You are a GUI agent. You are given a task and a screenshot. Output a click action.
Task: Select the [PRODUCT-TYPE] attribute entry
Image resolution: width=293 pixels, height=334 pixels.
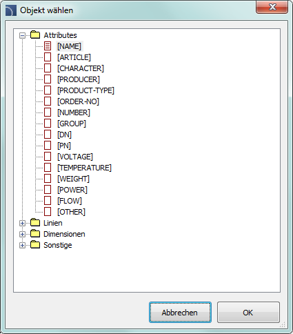point(85,90)
